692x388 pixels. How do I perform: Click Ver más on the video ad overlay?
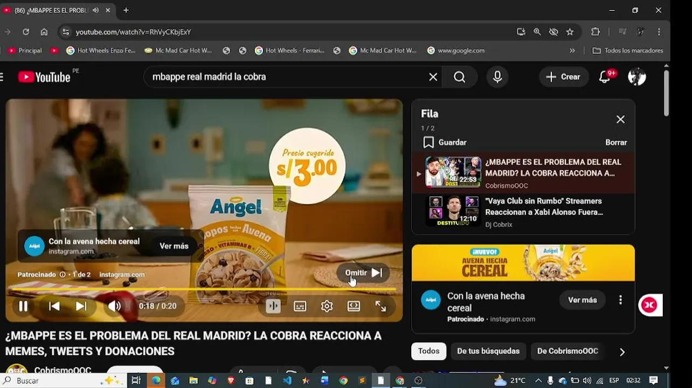(174, 246)
